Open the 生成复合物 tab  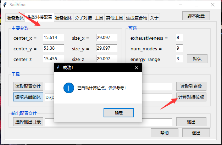[x=136, y=18]
